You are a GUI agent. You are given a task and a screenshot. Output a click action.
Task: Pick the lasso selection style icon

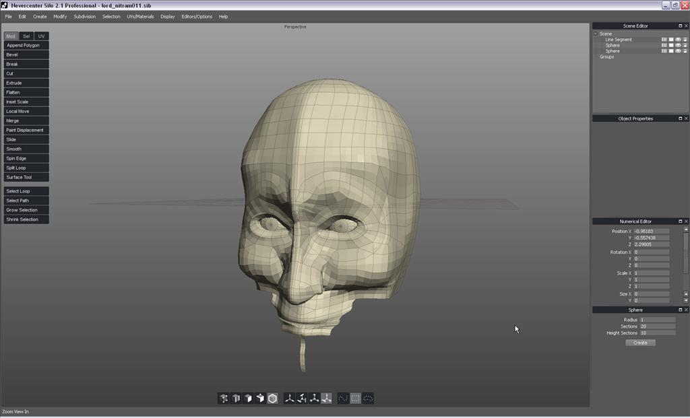[343, 398]
